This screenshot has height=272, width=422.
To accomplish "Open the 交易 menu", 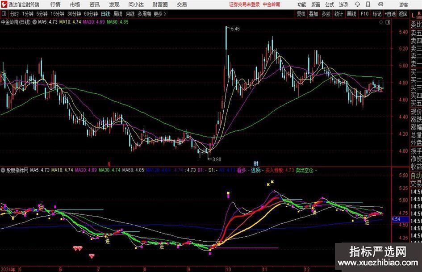I will coord(182,4).
